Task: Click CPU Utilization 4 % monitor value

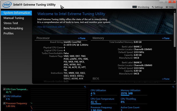Action: pyautogui.click(x=93, y=94)
